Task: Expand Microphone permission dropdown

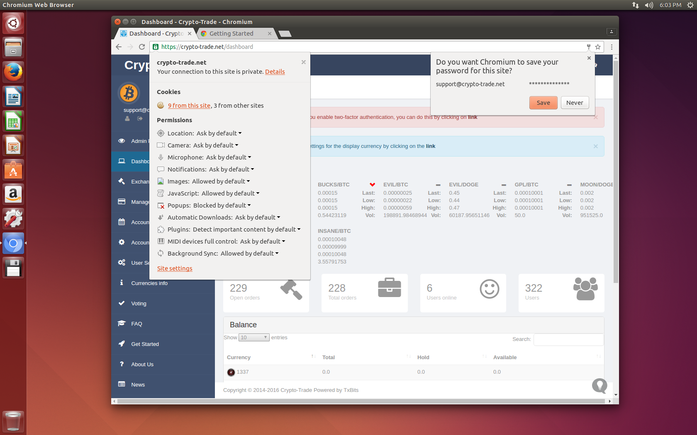Action: 229,157
